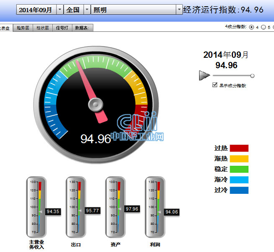
Task: Click the main gauge's red needle hub
Action: coord(96,103)
